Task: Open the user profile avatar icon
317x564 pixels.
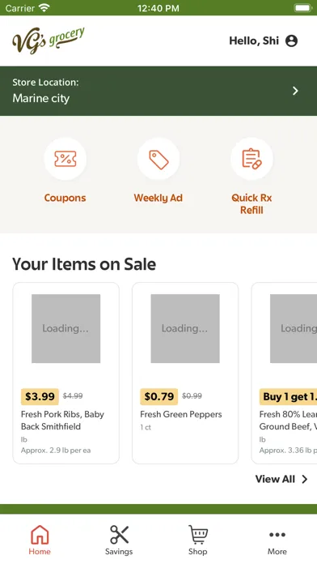Action: click(x=291, y=41)
